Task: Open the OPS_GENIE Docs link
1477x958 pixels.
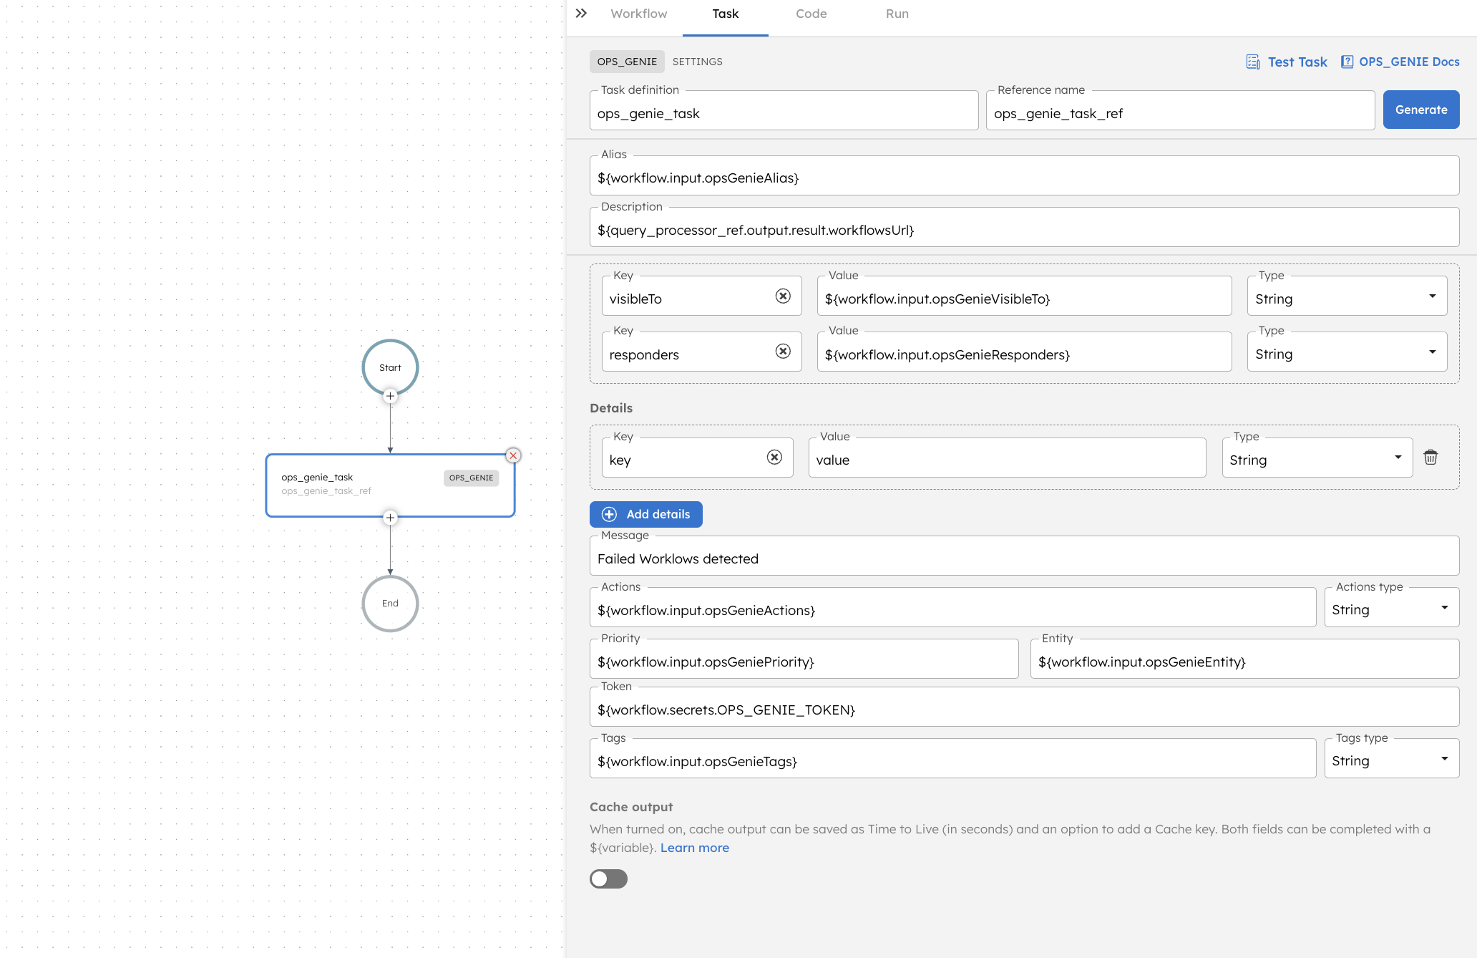Action: pos(1409,62)
